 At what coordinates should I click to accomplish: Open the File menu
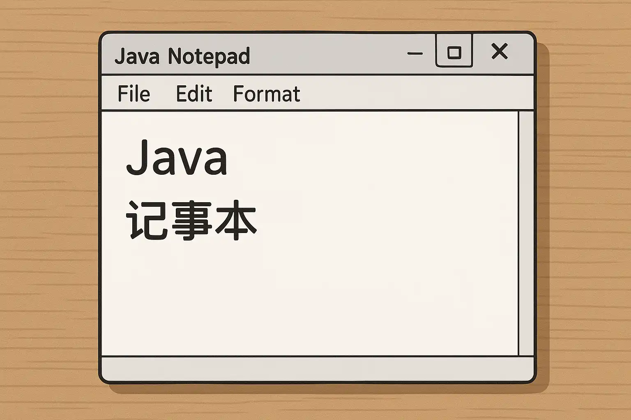(x=134, y=94)
